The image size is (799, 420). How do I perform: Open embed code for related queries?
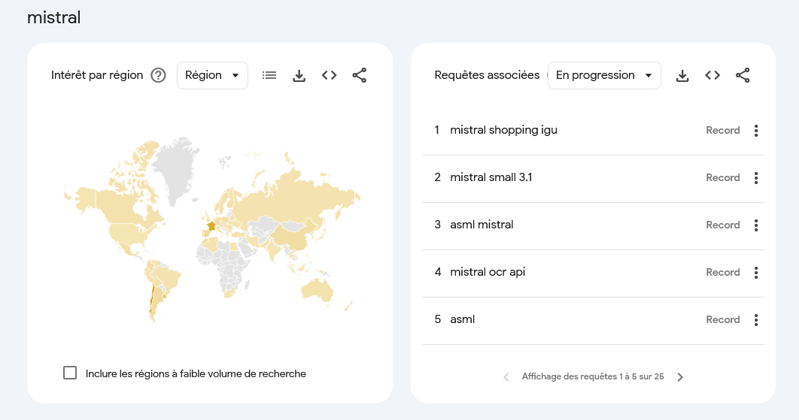[x=712, y=75]
